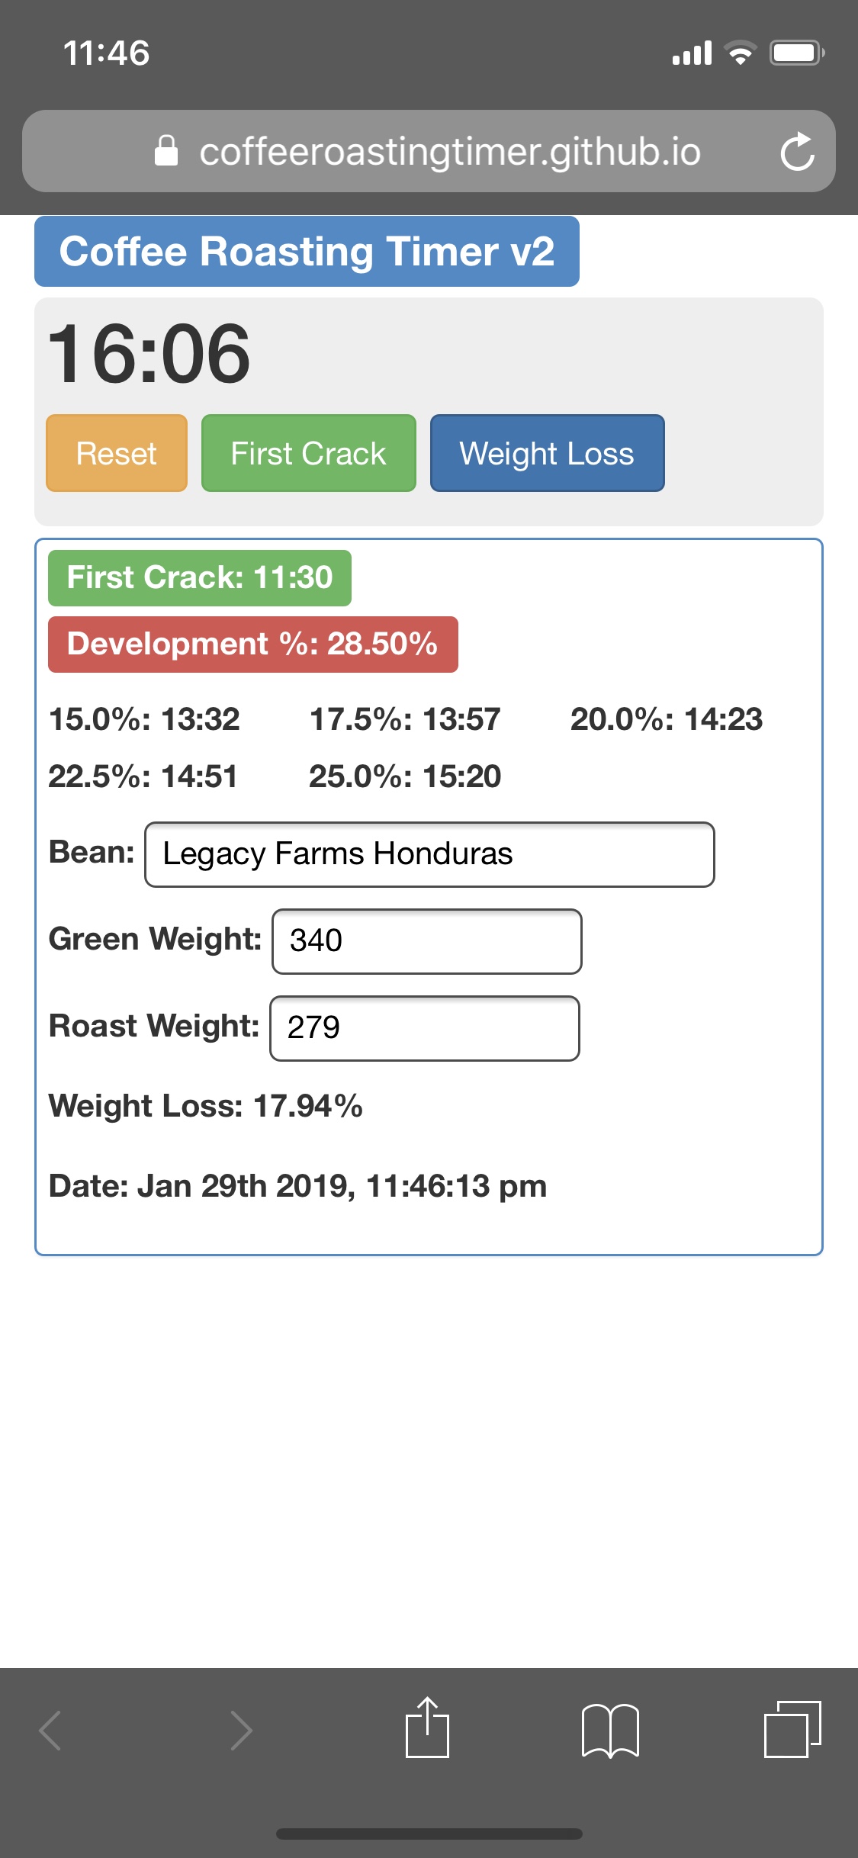Focus the Roast Weight input field
Screen dimensions: 858x1858
point(425,1028)
